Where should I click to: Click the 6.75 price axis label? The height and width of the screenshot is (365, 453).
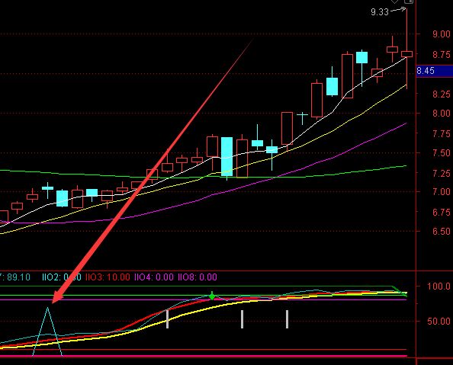coord(442,213)
